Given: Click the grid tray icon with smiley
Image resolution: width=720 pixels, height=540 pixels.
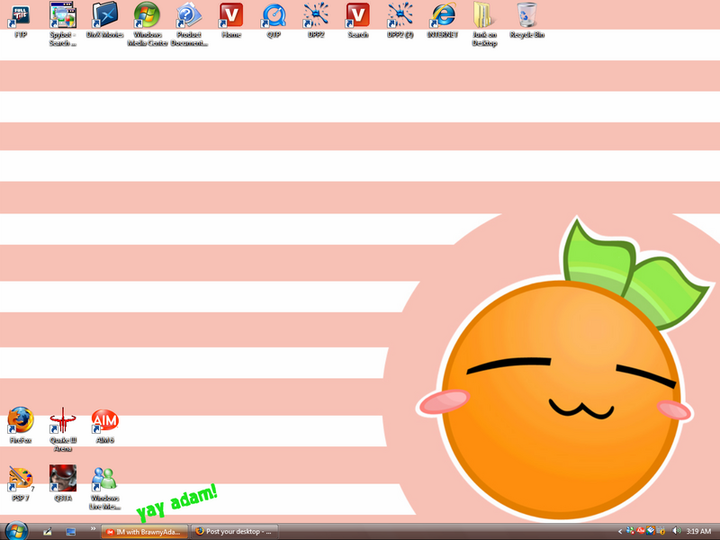Looking at the screenshot, I should [661, 531].
